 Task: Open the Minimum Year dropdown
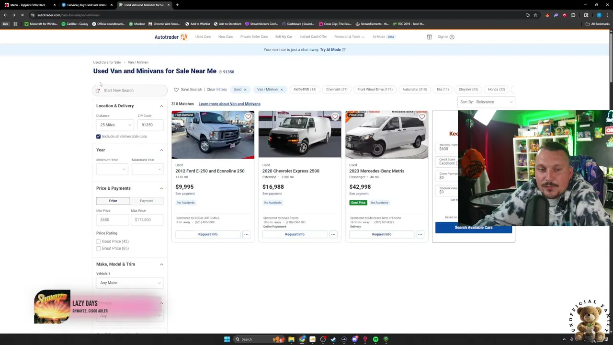[x=112, y=169]
